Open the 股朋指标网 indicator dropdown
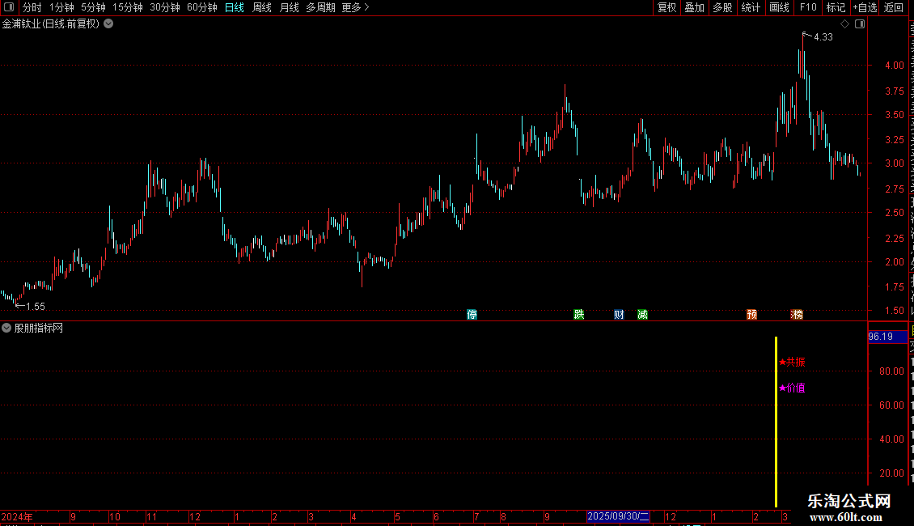Screen dimensions: 914x526 [x=6, y=328]
